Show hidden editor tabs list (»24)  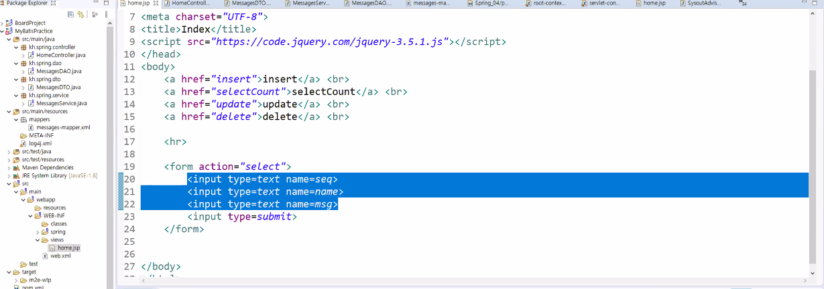tap(742, 3)
